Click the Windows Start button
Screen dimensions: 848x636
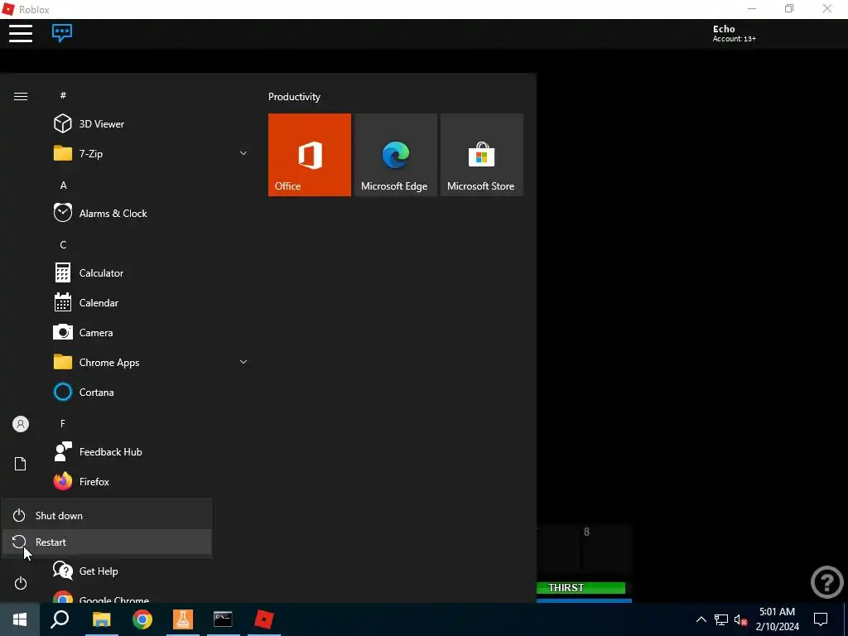(20, 619)
